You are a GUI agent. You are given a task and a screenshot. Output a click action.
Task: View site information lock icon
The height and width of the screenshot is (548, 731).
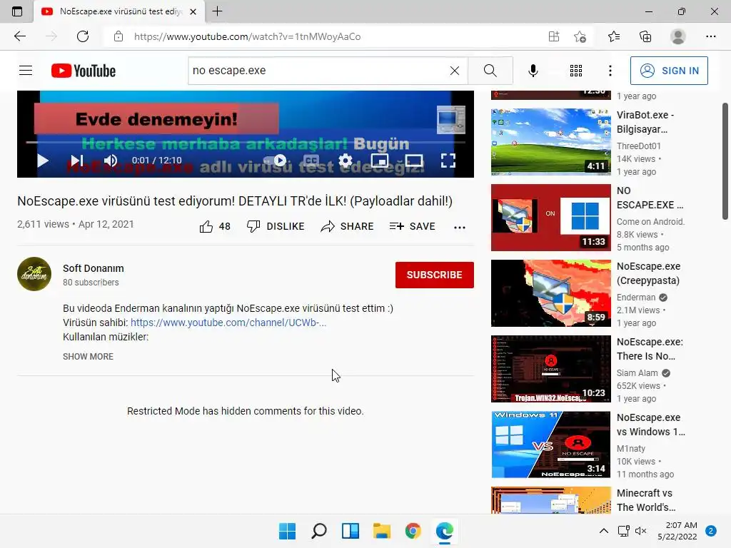119,36
